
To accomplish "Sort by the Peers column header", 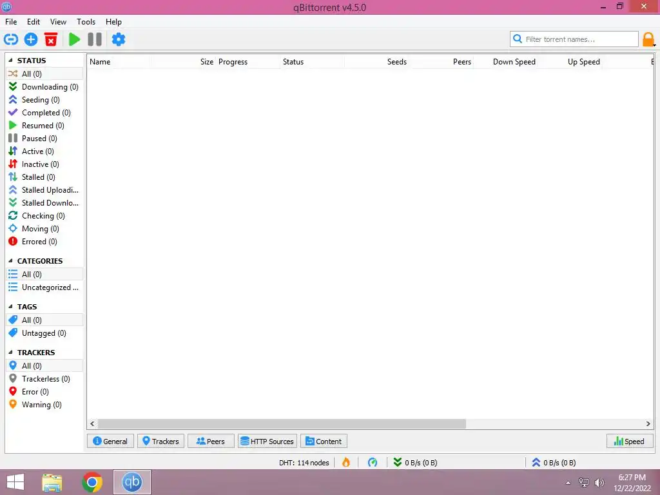I will point(441,62).
